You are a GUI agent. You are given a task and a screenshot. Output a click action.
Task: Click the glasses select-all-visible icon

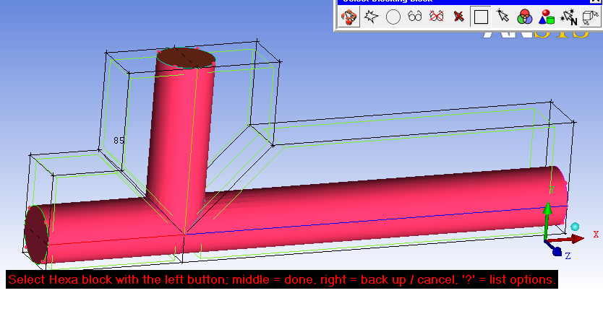[x=414, y=17]
